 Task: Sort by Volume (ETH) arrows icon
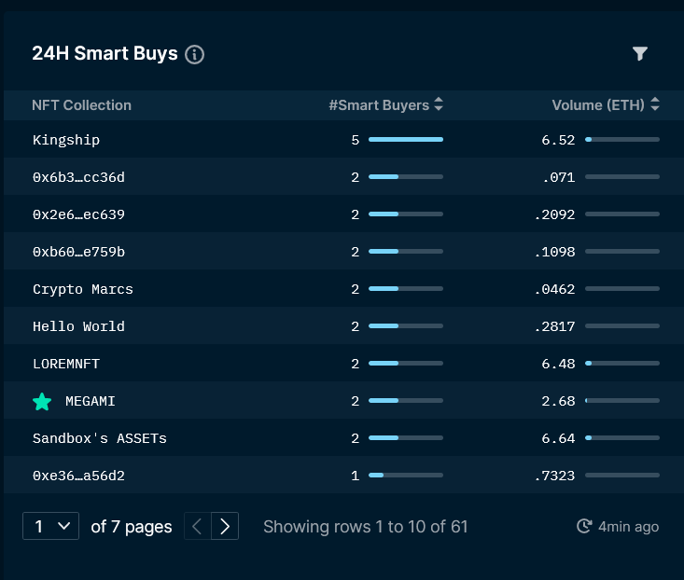tap(655, 104)
